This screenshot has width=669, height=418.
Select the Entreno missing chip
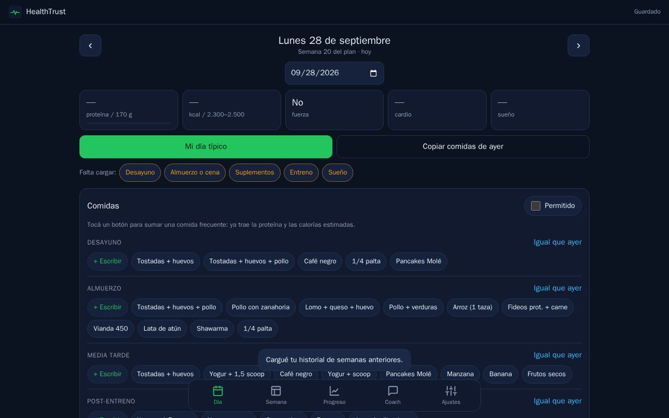pos(301,172)
